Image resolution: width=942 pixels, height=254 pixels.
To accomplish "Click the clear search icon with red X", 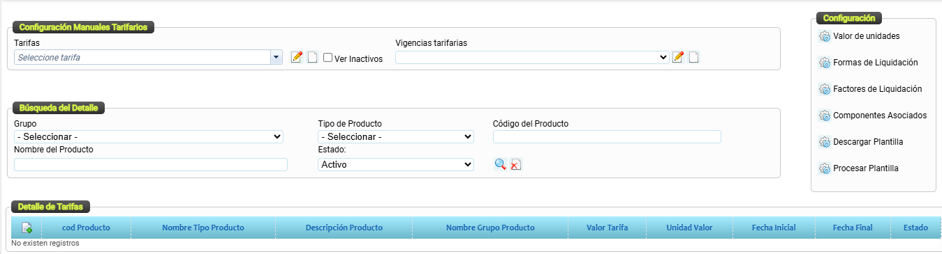I will 516,164.
